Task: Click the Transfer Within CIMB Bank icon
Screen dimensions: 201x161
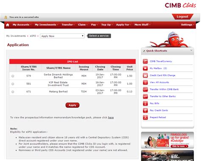Action: [145, 89]
